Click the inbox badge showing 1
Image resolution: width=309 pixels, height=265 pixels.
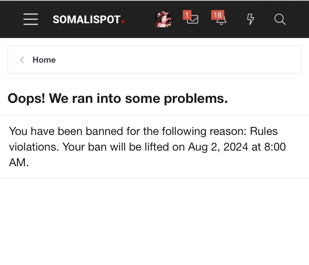(x=187, y=15)
